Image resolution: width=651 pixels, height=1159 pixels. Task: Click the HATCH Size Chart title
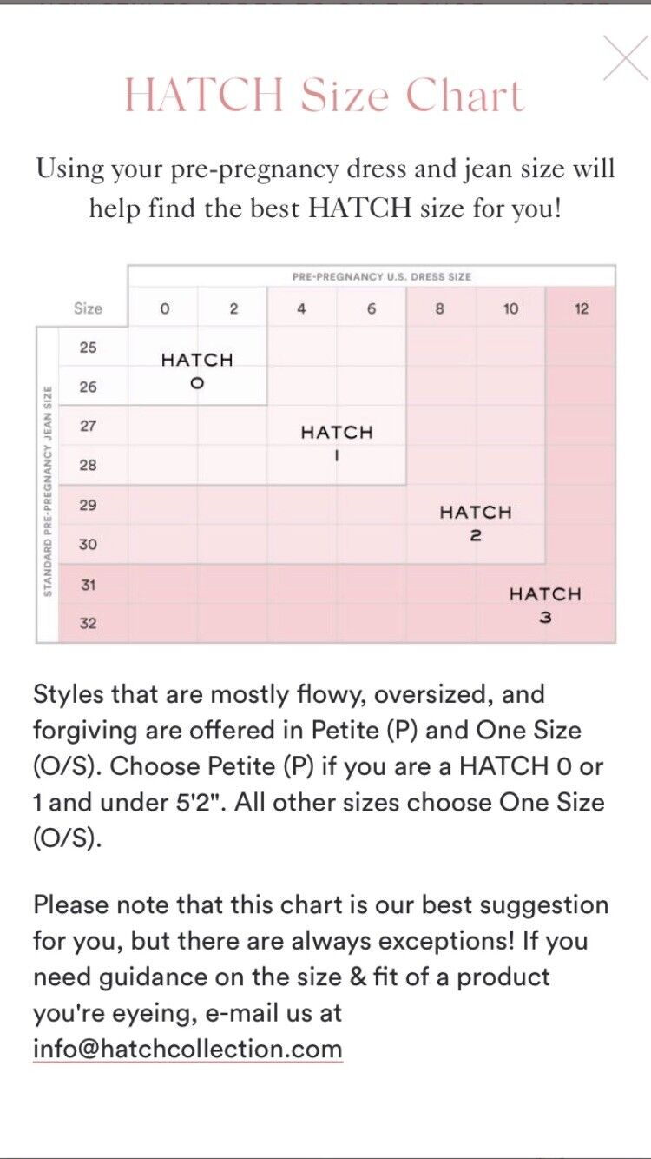[325, 96]
